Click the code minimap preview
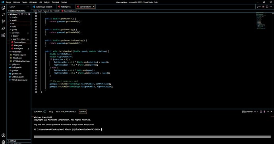 pyautogui.click(x=261, y=20)
